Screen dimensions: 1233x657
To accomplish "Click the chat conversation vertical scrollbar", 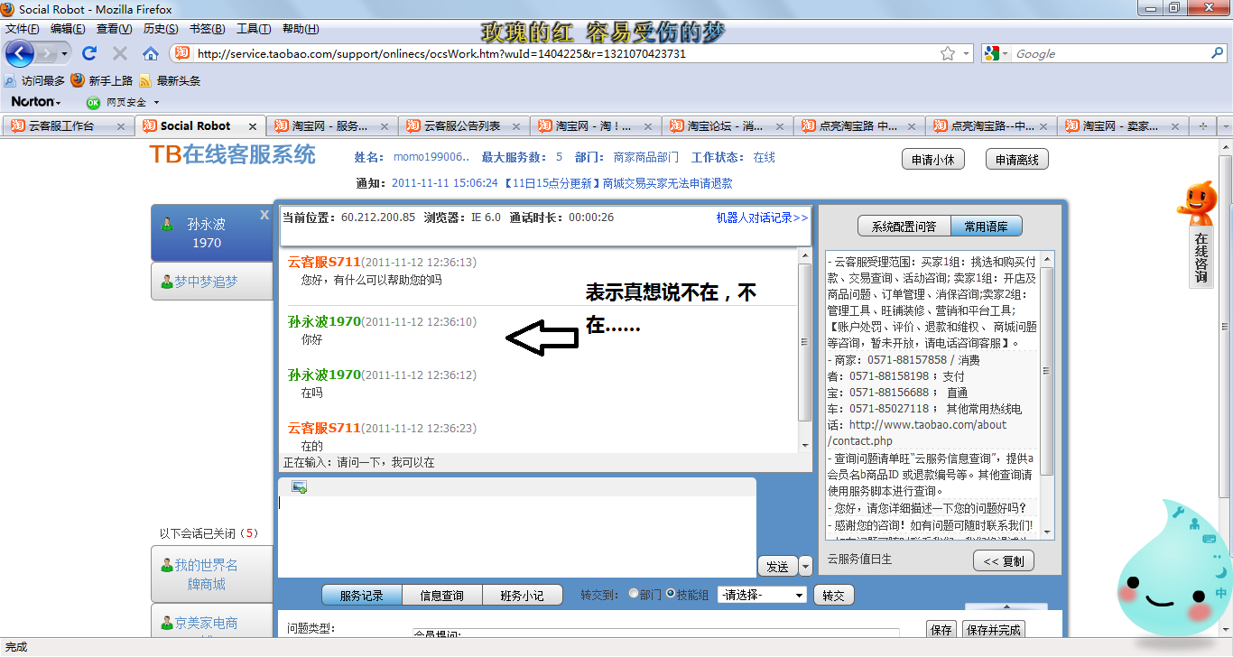I will click(806, 349).
